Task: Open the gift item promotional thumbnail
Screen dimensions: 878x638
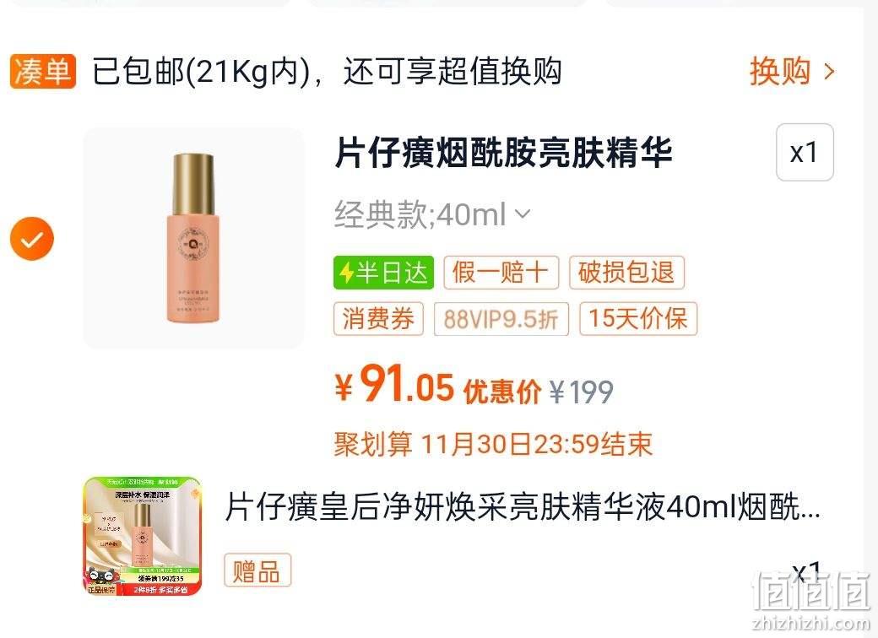Action: click(x=142, y=536)
